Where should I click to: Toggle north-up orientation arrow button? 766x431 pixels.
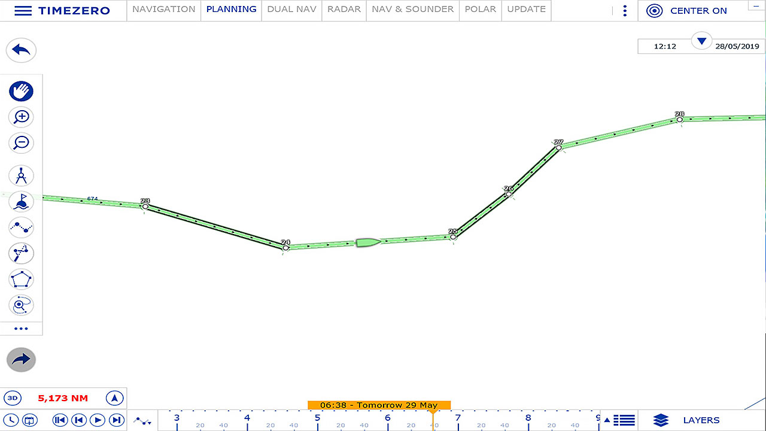pyautogui.click(x=114, y=398)
